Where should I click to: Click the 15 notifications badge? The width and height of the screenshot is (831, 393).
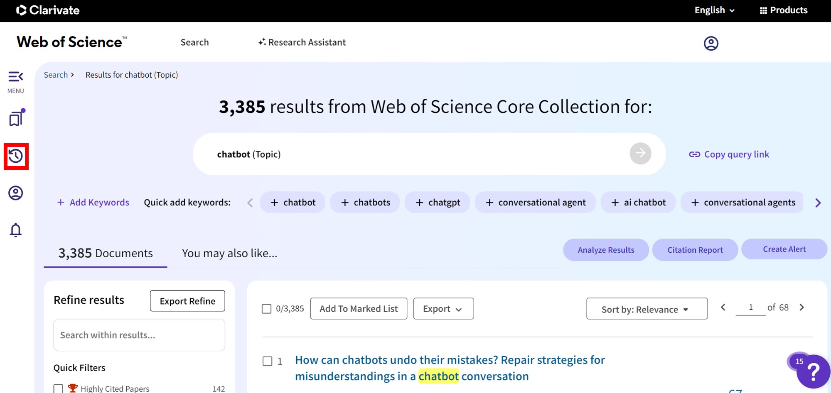point(799,361)
